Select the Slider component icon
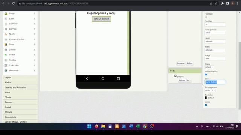 pos(6,45)
